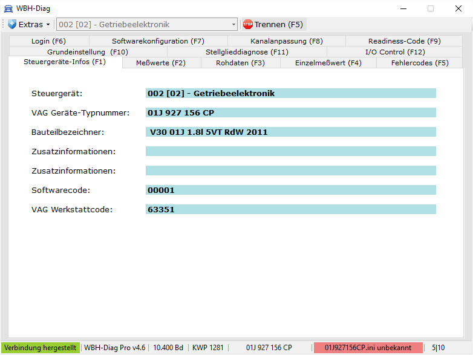Switch to the Login (F6) tab
This screenshot has height=355, width=473.
(48, 41)
